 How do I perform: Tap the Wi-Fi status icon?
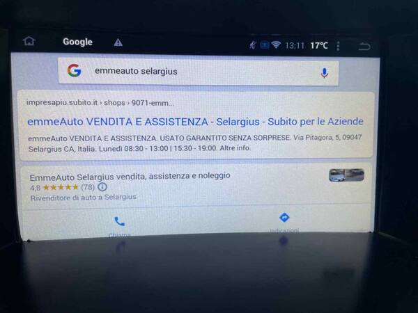click(x=276, y=45)
